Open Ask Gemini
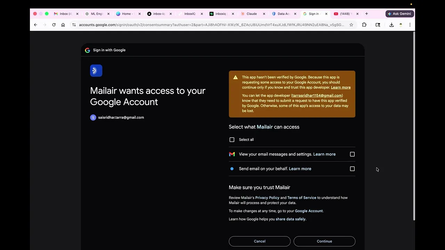The image size is (445, 250). click(x=400, y=14)
